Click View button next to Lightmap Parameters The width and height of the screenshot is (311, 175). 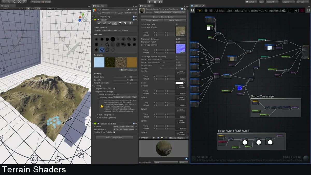(x=134, y=97)
